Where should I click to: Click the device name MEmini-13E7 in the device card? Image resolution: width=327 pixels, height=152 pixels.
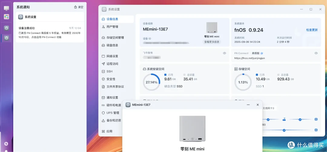pyautogui.click(x=155, y=29)
